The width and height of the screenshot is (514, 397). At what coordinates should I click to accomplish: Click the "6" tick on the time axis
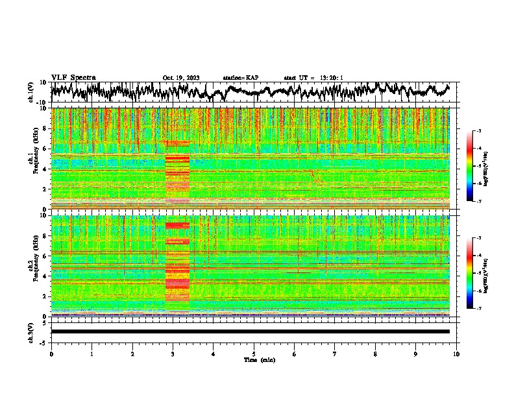[x=294, y=354]
